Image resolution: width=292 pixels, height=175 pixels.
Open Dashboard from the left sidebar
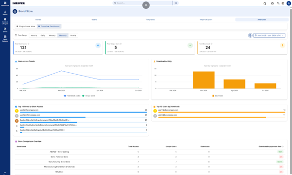(5, 4)
